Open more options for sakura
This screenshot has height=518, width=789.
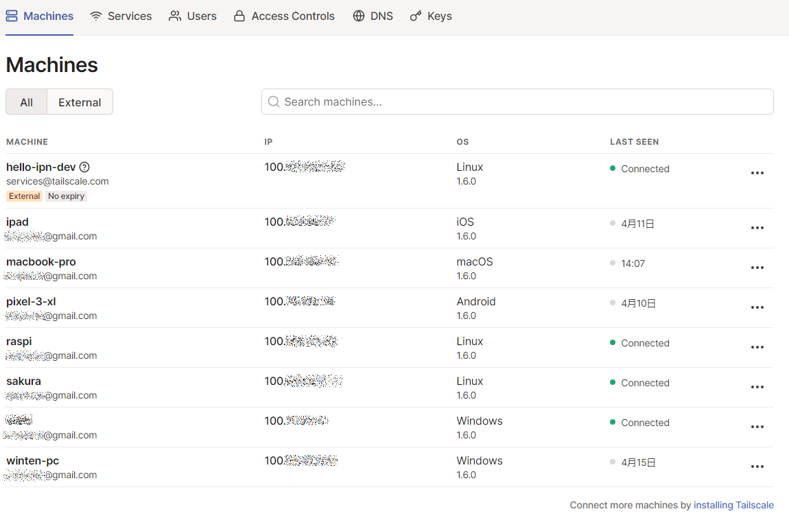coord(757,387)
